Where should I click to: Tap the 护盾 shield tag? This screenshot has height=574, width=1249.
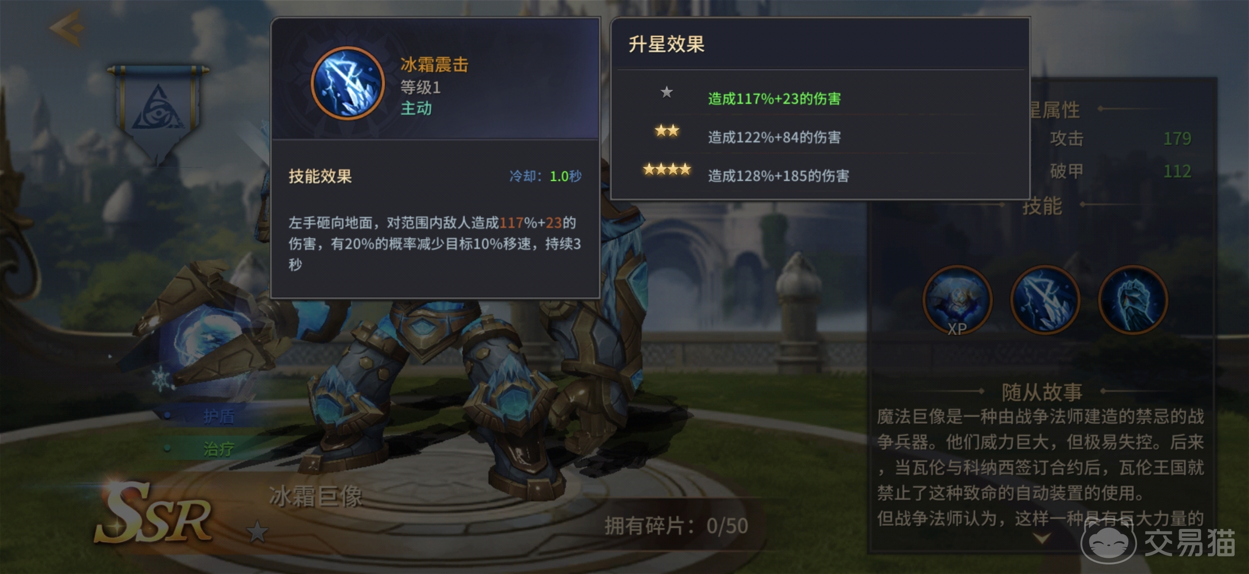[x=218, y=416]
